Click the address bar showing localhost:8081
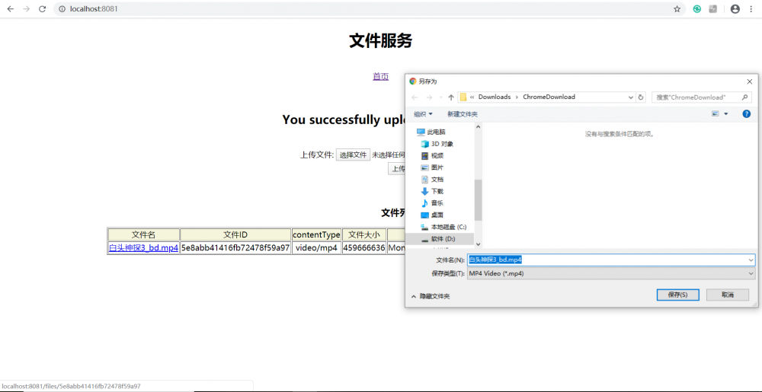 pyautogui.click(x=370, y=9)
